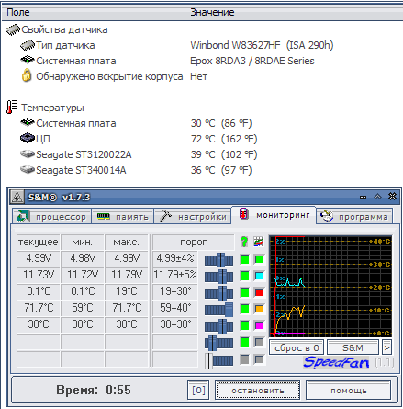
Task: Adjust the threshold slider beside 11.79±5%
Action: point(218,277)
